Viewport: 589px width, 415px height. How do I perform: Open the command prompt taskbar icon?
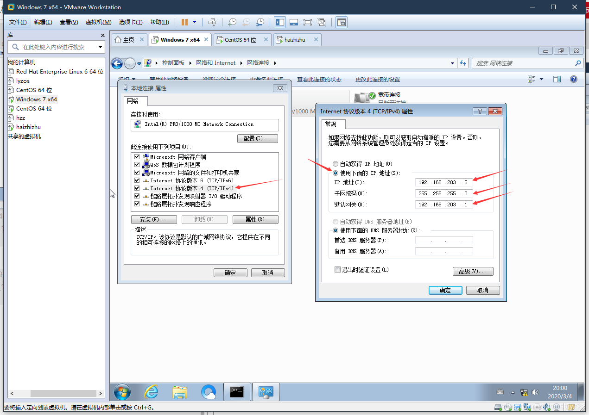coord(237,392)
